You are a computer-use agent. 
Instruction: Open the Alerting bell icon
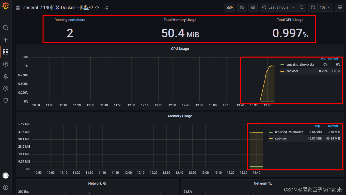6,76
